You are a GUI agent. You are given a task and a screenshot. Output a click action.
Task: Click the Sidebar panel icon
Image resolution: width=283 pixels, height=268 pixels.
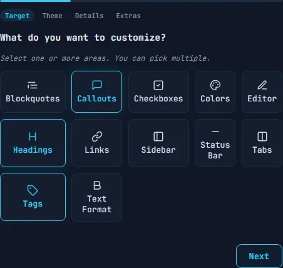158,137
